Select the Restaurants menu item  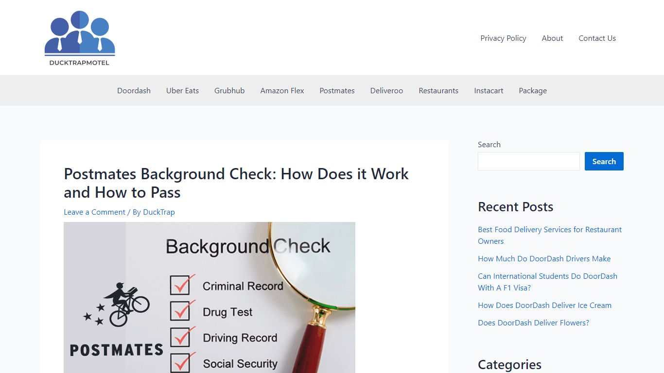[x=438, y=91]
